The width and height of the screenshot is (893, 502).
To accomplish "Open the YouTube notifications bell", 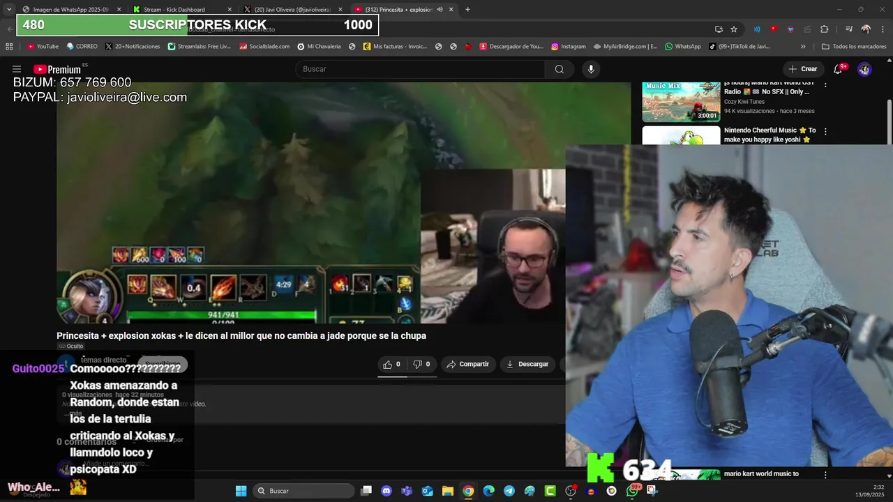I will click(839, 69).
